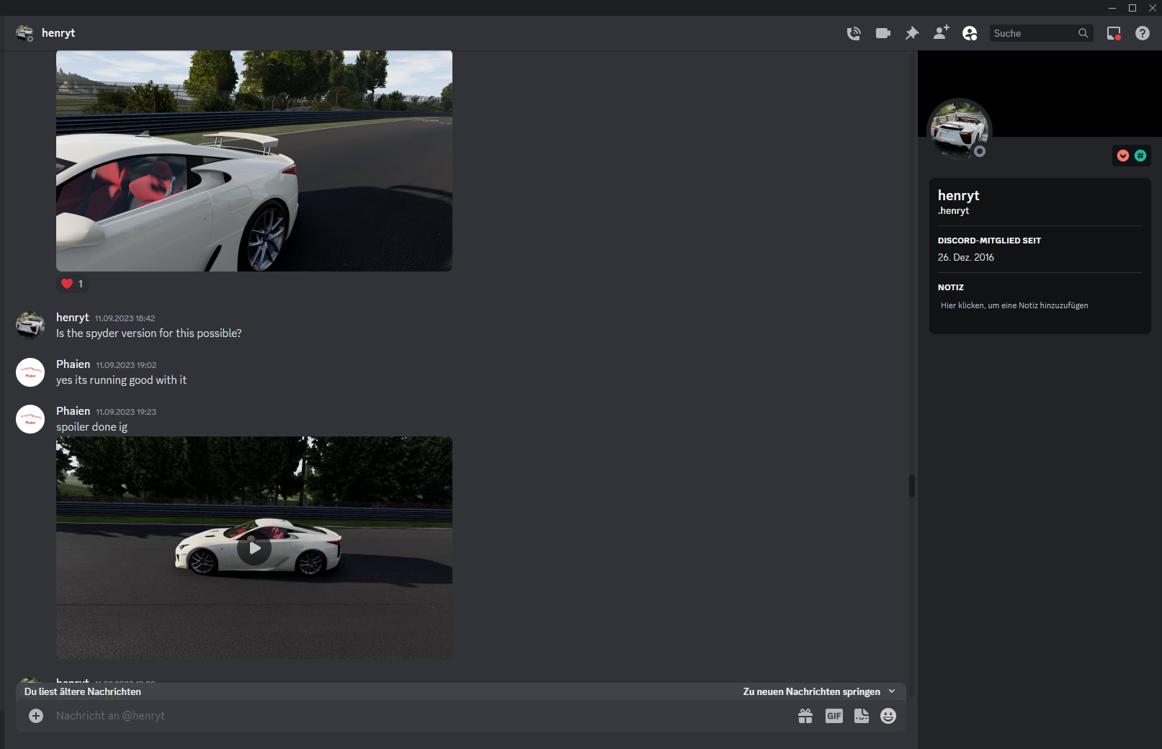Click the green hashtag profile badge

click(1140, 156)
